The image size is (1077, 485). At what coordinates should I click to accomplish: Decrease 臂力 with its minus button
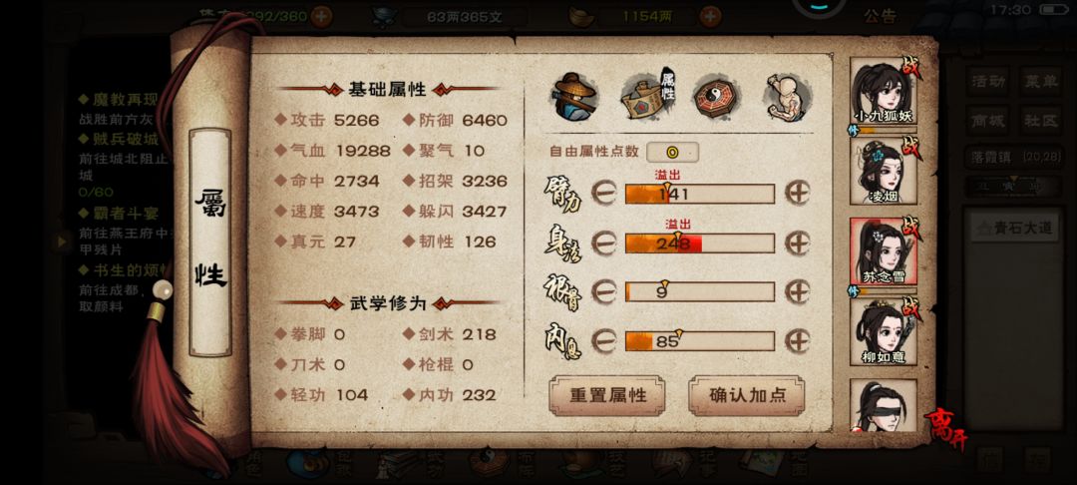click(x=603, y=194)
